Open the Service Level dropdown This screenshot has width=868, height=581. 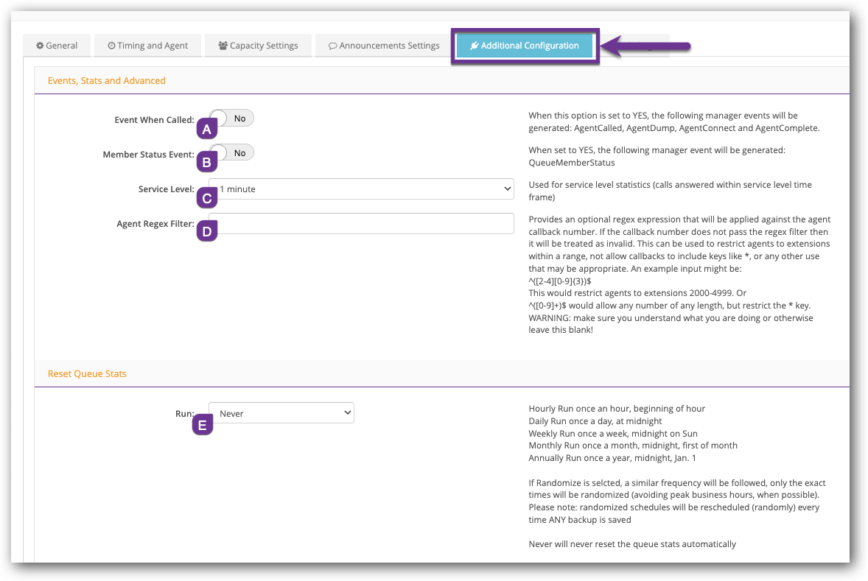pos(361,189)
